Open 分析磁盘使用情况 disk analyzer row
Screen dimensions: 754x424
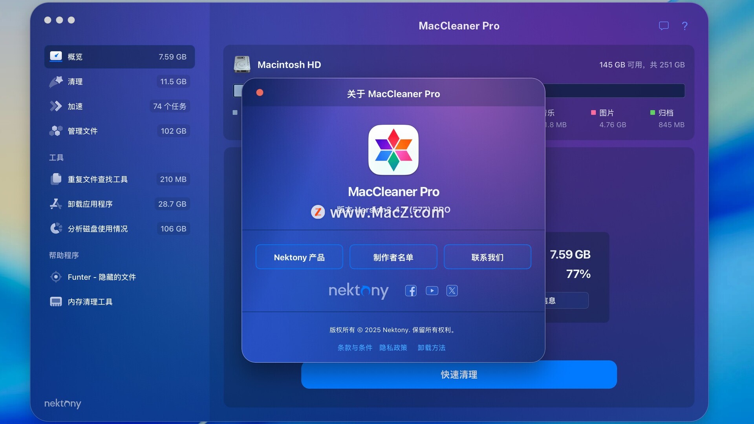point(119,228)
